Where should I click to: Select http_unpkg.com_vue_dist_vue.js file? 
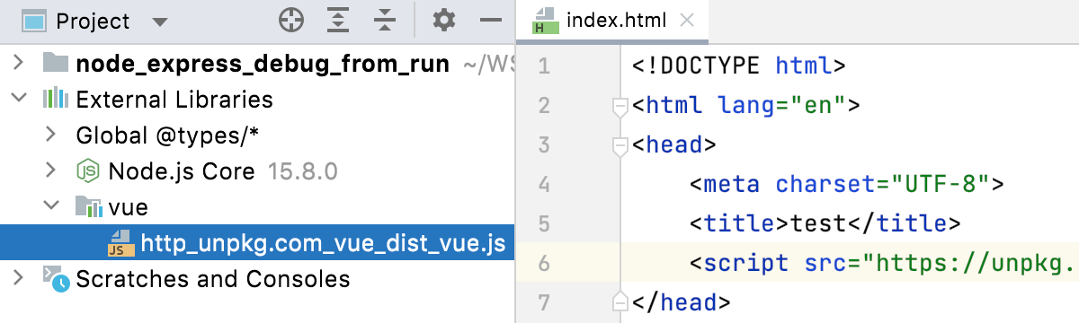323,242
